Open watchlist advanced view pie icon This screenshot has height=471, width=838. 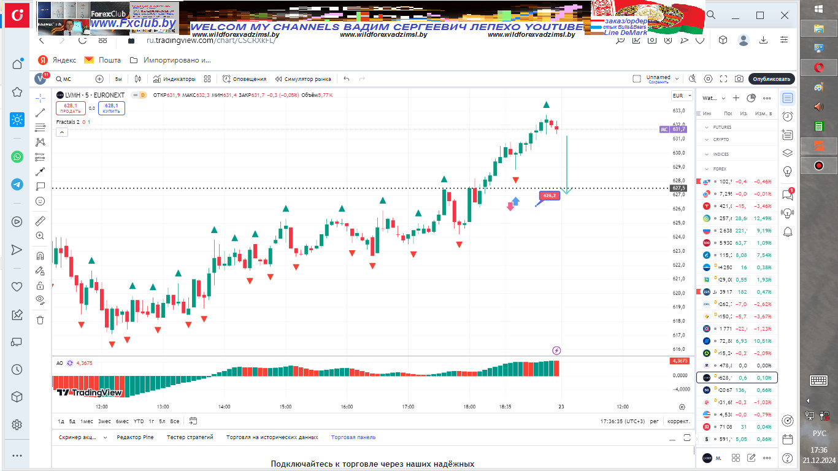(751, 98)
